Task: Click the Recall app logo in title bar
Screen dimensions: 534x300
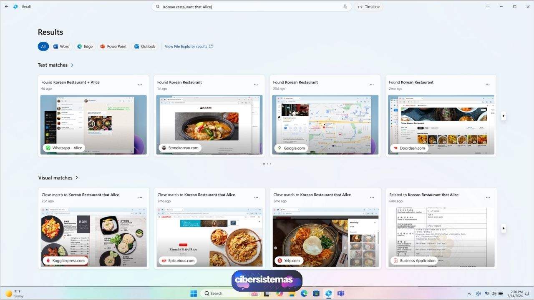Action: click(16, 7)
